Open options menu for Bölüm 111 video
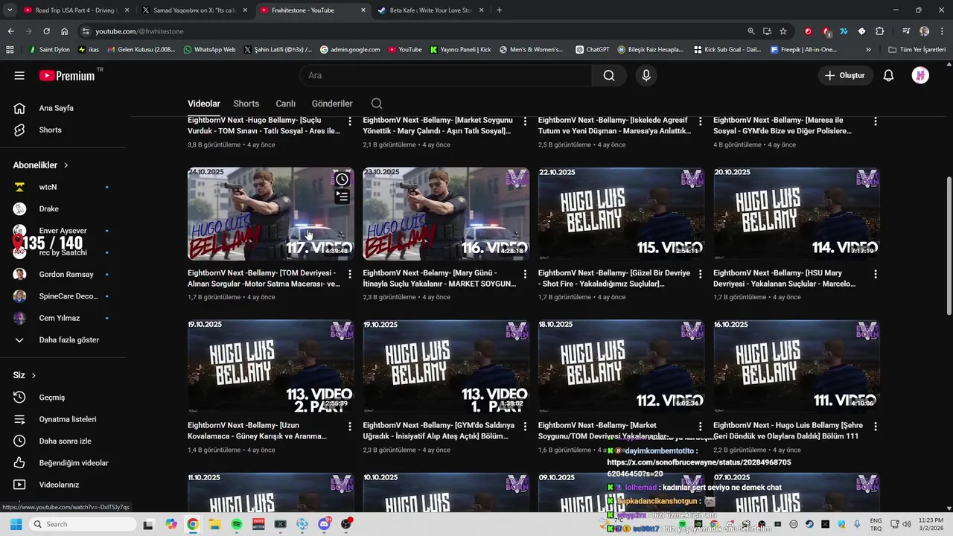 [x=876, y=427]
